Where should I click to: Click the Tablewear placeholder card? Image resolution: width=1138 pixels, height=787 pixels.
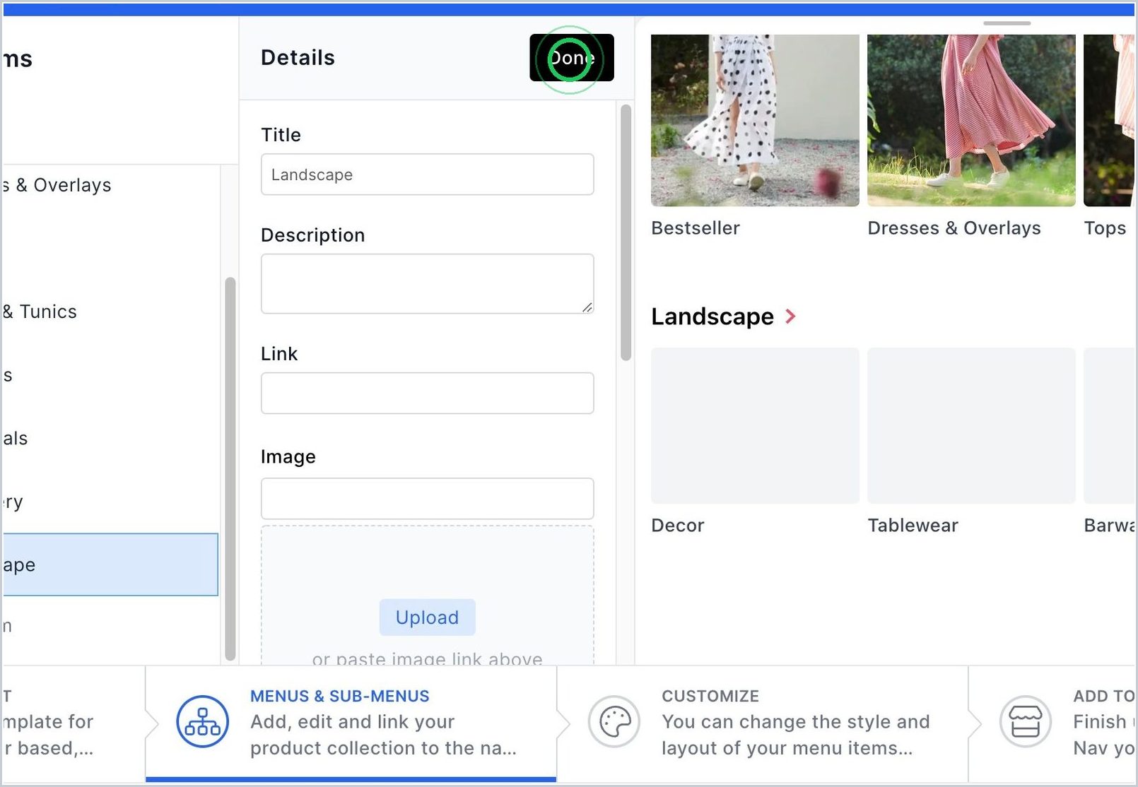[x=971, y=425]
